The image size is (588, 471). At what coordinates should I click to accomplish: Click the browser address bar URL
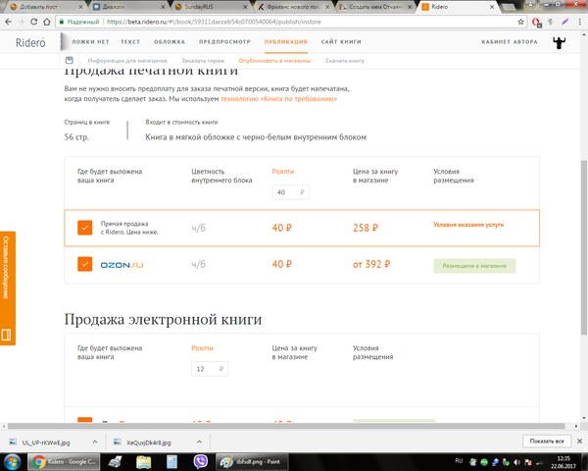pos(214,22)
